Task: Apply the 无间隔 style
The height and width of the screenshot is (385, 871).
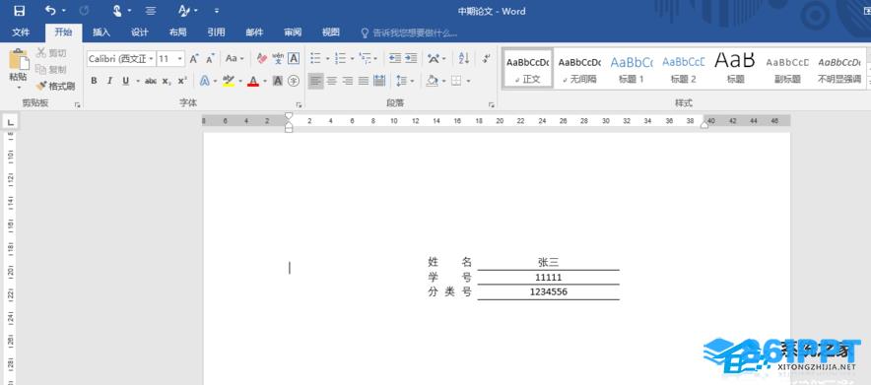Action: point(579,69)
